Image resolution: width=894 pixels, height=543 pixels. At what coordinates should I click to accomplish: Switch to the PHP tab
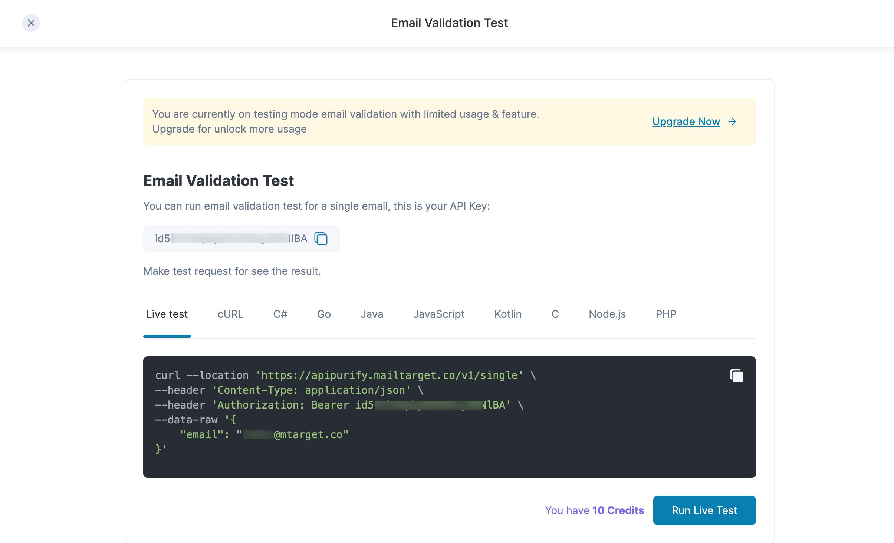coord(666,314)
